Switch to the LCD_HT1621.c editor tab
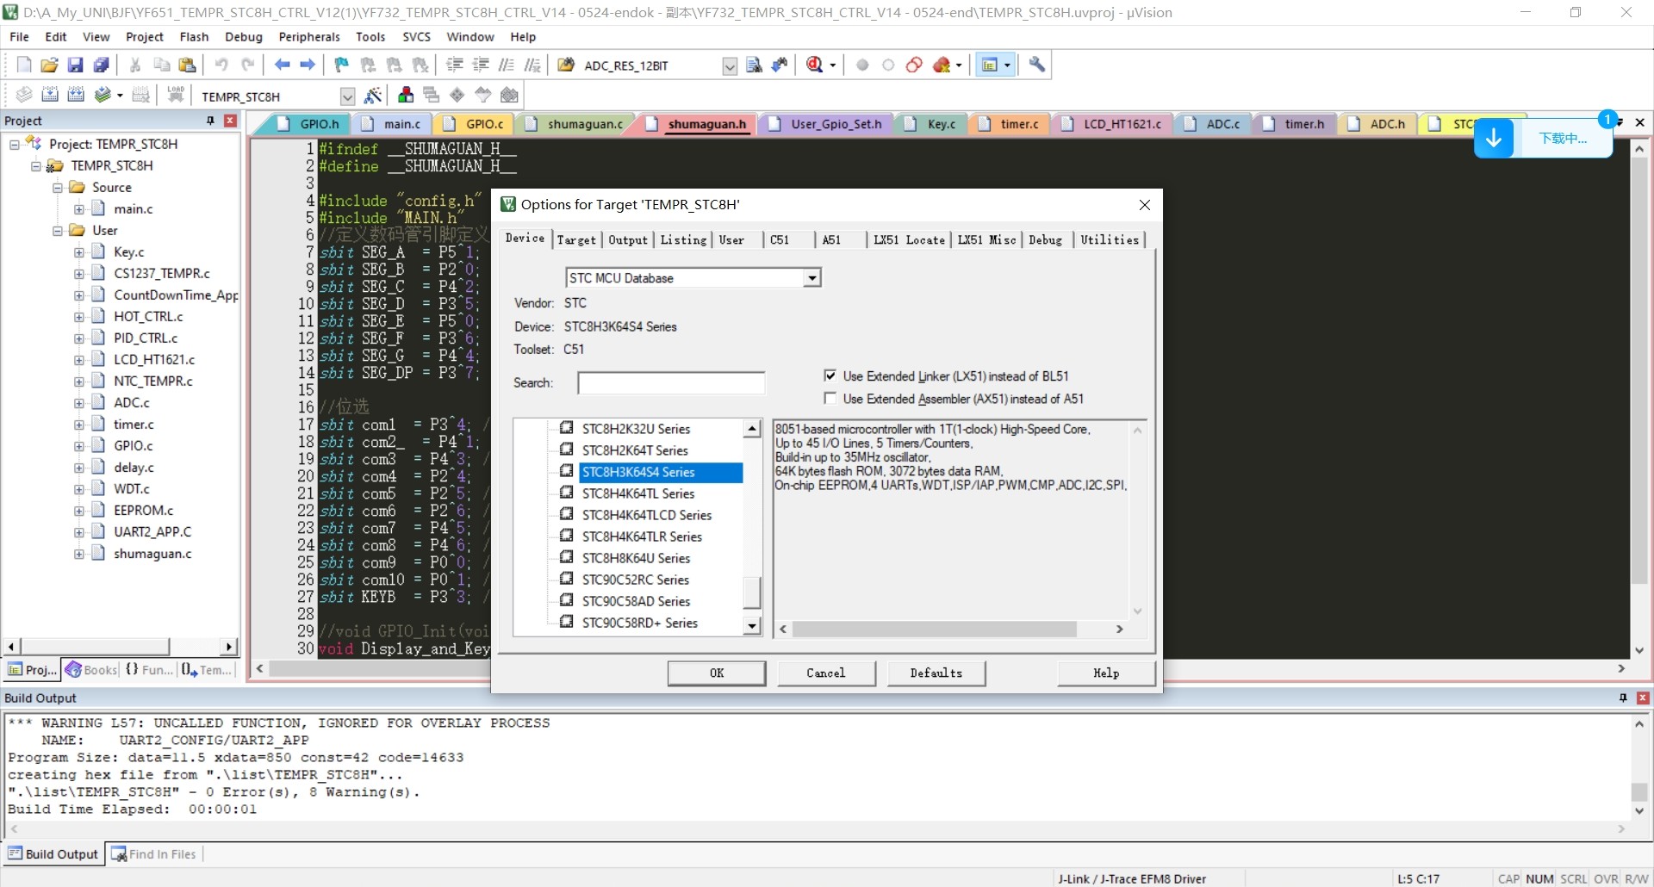This screenshot has height=887, width=1654. [1113, 124]
